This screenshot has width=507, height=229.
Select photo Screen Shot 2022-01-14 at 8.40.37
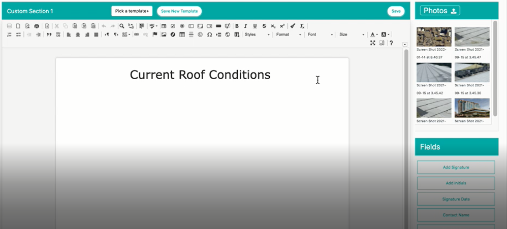tap(434, 37)
